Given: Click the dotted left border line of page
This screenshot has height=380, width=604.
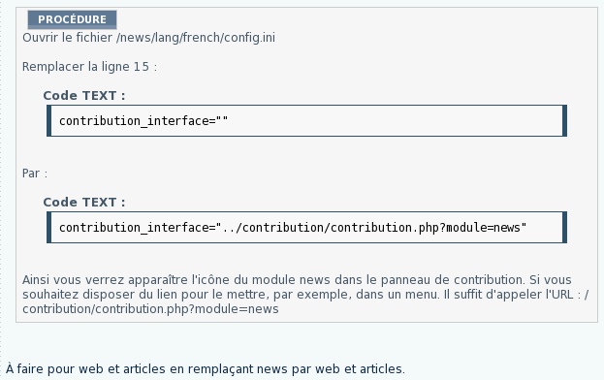Looking at the screenshot, I should (1, 190).
